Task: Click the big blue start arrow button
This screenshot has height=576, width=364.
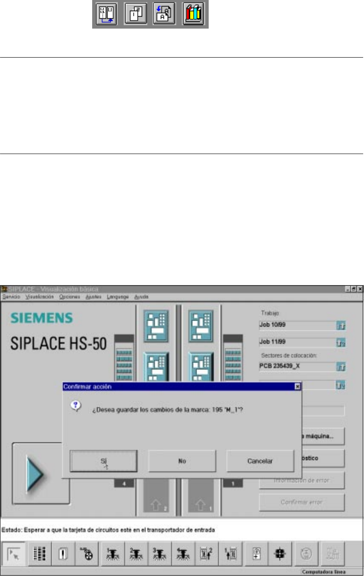Action: click(41, 474)
